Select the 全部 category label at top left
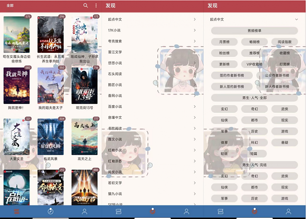 tap(10, 6)
